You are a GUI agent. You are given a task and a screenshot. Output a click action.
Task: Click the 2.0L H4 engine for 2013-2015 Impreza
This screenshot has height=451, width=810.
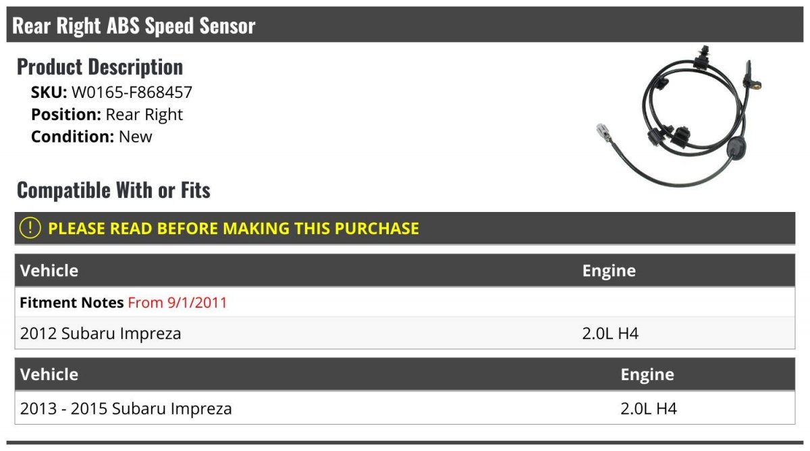pos(649,408)
